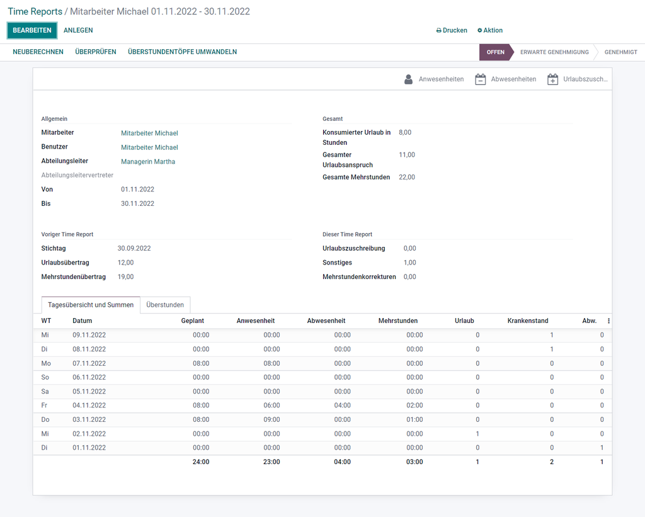Click Mehrstunden 02:00 on 04.11.2022 row

(x=414, y=406)
